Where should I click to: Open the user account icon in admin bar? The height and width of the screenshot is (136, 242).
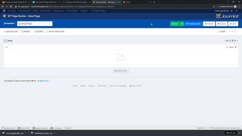point(236,11)
